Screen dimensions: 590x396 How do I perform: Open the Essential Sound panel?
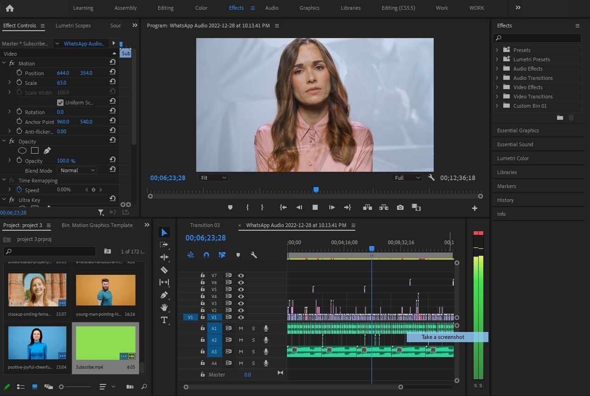point(515,144)
